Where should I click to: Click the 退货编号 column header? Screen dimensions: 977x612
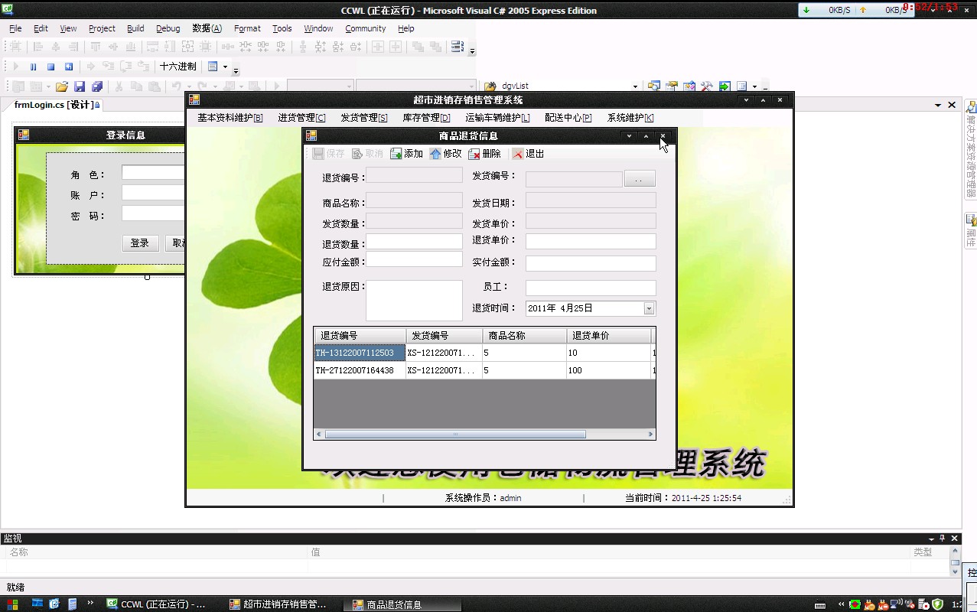pos(360,336)
